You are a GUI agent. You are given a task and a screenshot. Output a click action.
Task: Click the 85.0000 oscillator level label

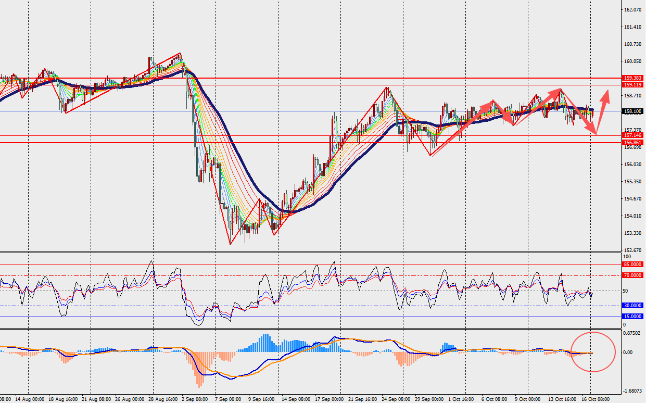coord(633,265)
